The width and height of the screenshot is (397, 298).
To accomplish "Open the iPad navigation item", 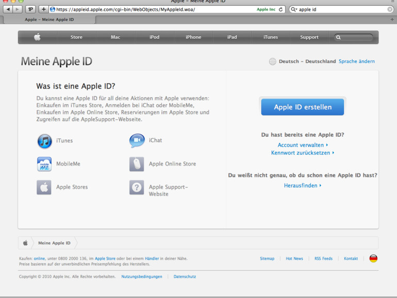I will (x=232, y=37).
